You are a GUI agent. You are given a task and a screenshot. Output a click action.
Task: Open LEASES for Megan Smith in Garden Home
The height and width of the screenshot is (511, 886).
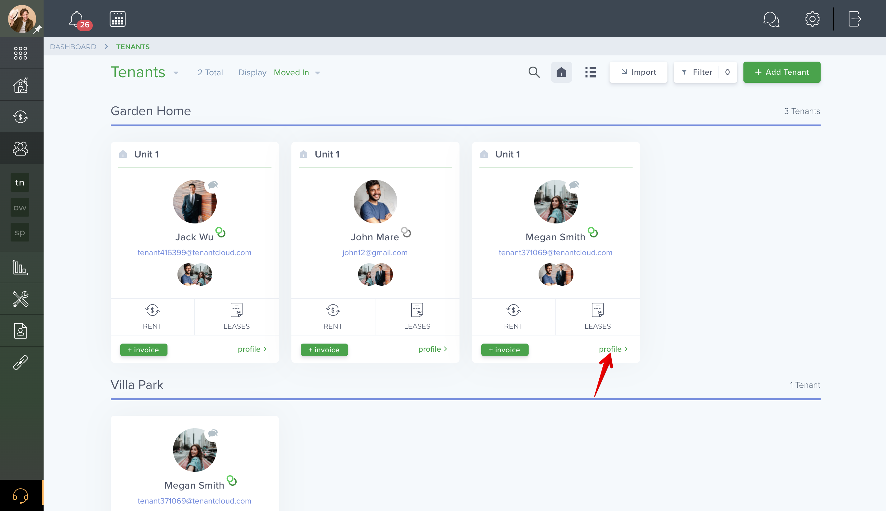click(x=597, y=316)
